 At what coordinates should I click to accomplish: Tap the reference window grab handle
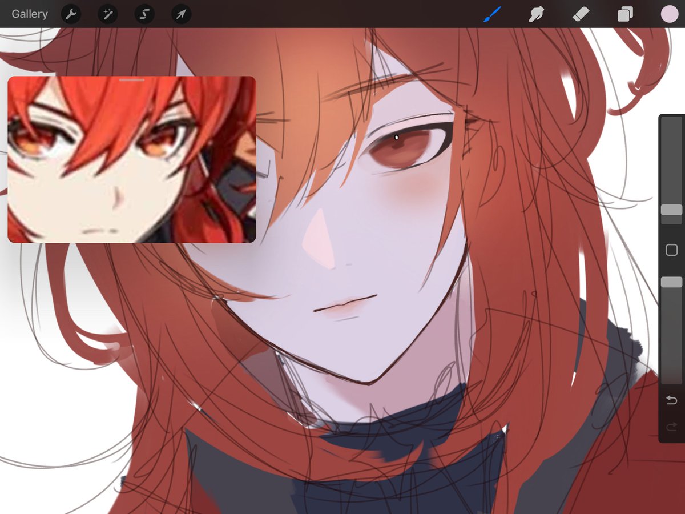132,80
